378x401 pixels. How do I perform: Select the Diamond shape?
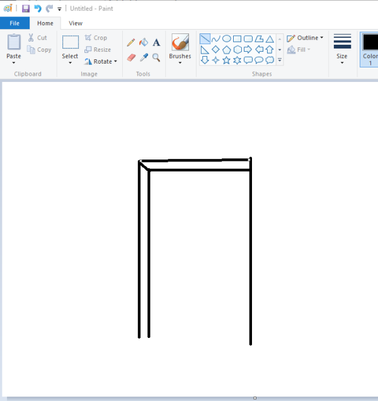point(215,50)
